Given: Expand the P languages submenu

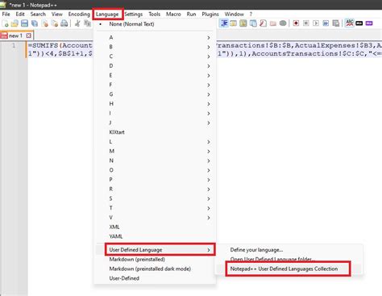Looking at the screenshot, I should pyautogui.click(x=155, y=180).
